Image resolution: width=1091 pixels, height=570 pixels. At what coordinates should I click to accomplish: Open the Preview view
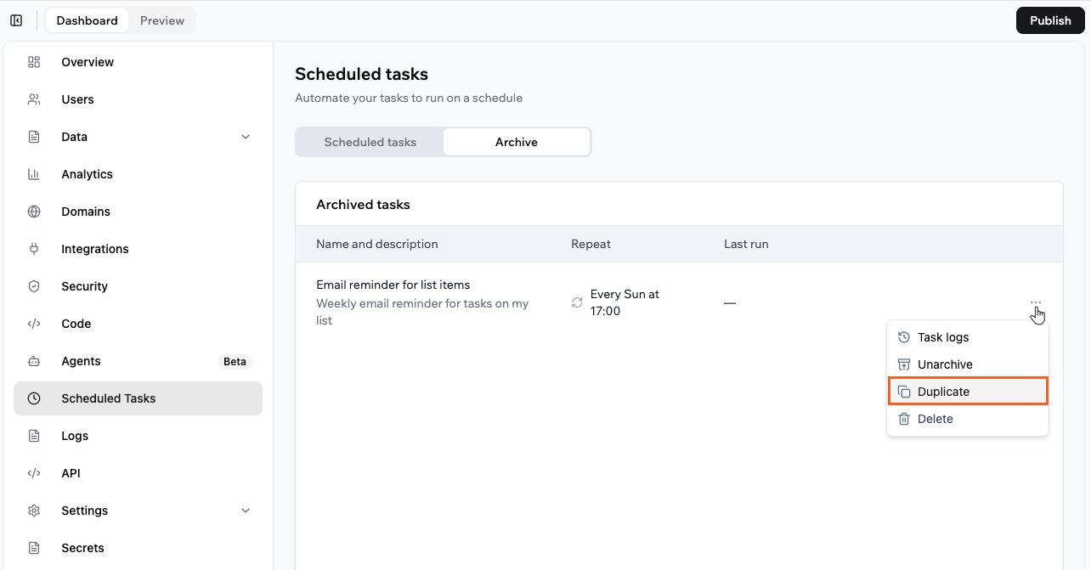tap(161, 20)
